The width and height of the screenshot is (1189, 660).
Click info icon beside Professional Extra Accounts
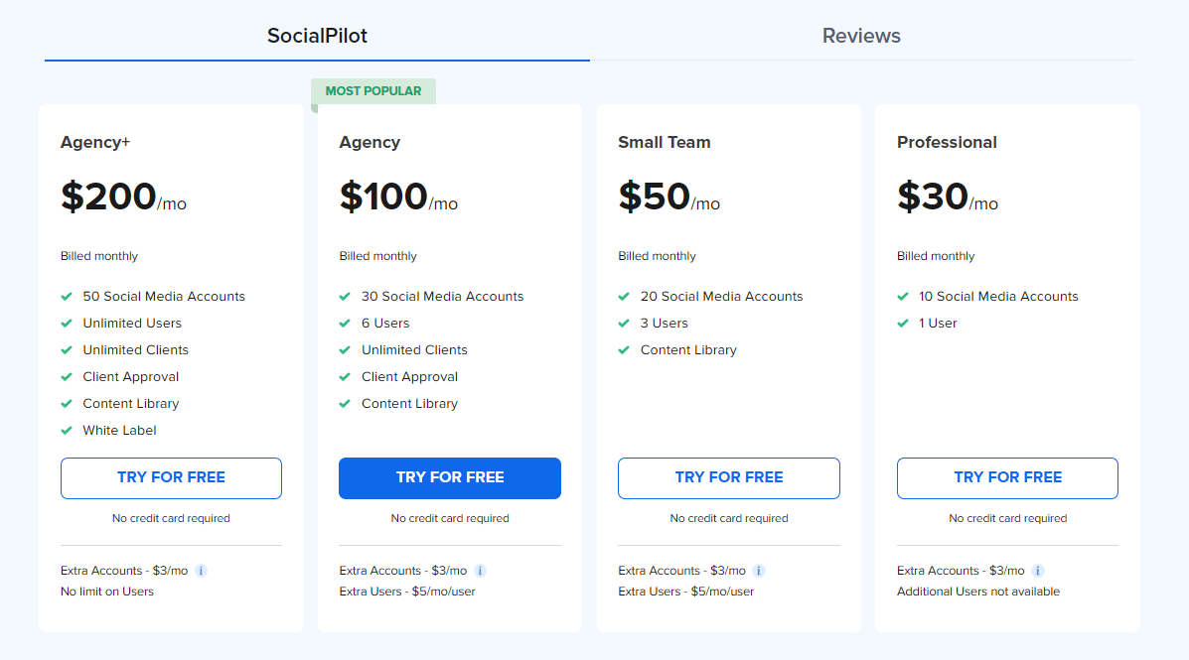[1038, 571]
